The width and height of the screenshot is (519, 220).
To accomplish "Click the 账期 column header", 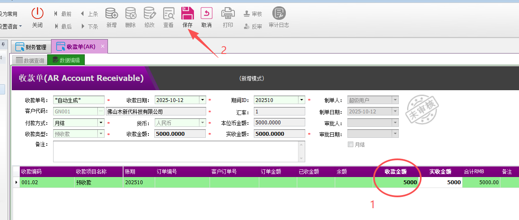I will (139, 172).
